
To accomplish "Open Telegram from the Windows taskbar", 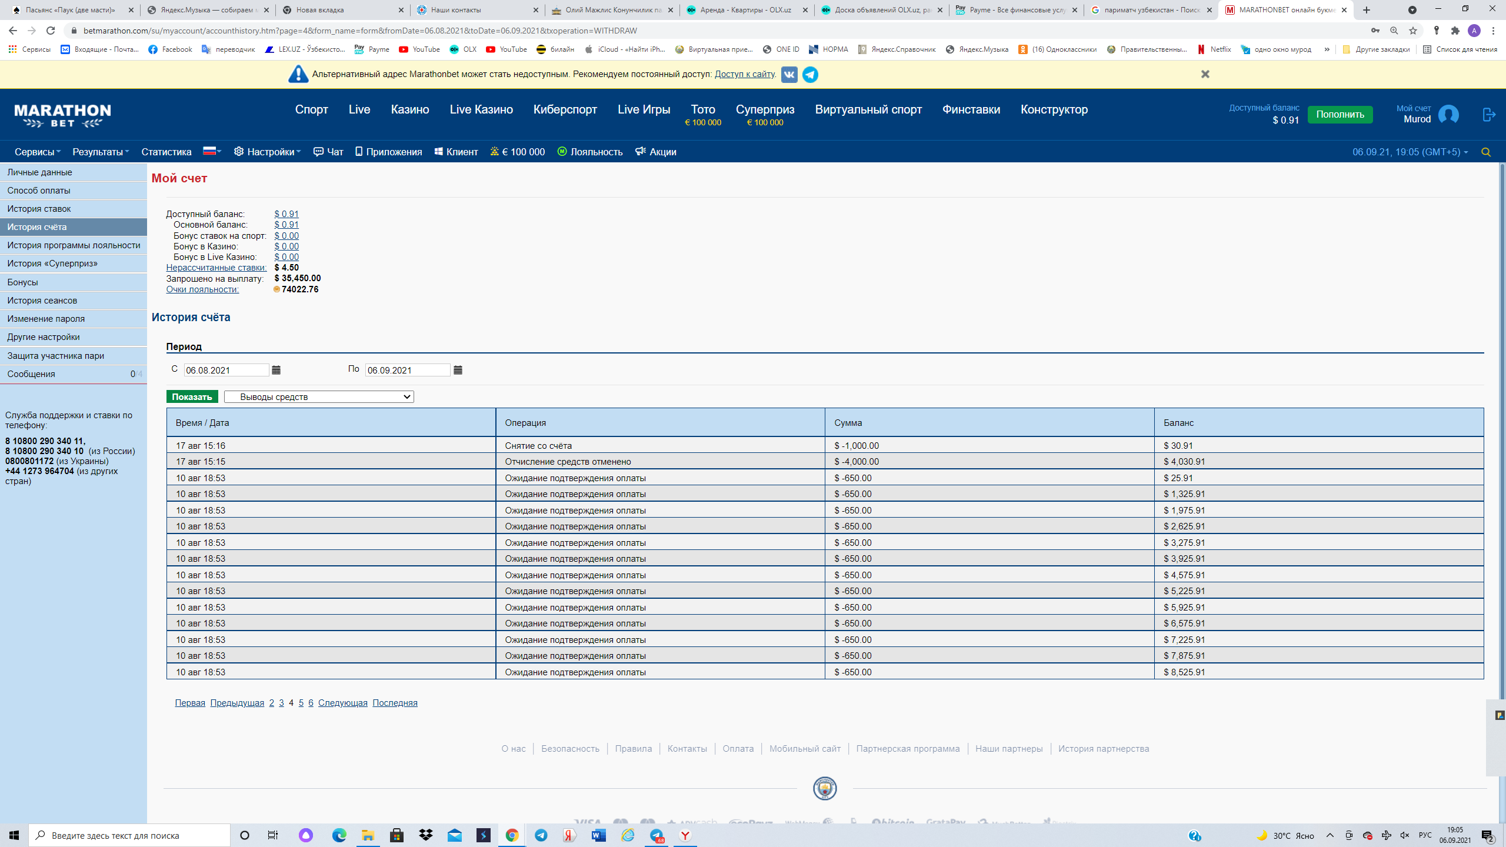I will tap(541, 835).
